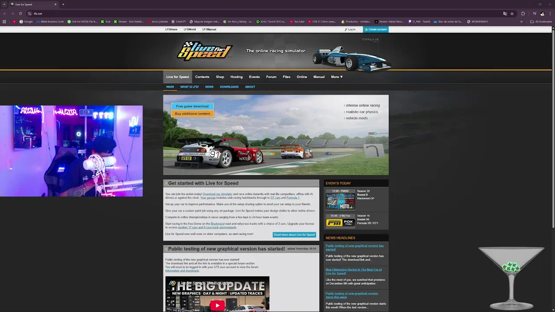Open the Atomic Habits bookmark

coord(389,21)
